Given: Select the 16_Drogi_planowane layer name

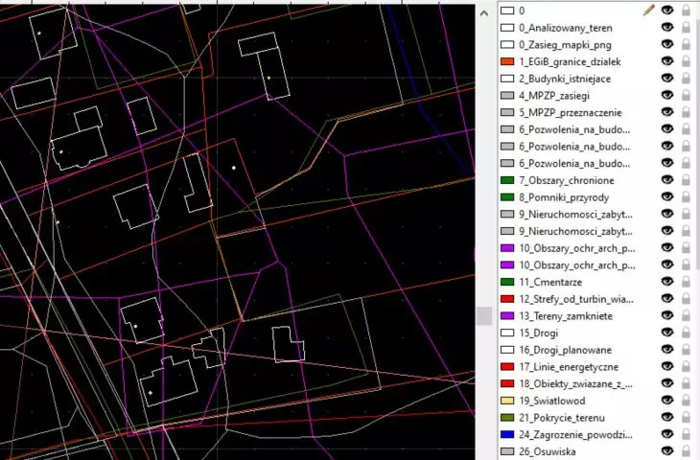Looking at the screenshot, I should (565, 350).
